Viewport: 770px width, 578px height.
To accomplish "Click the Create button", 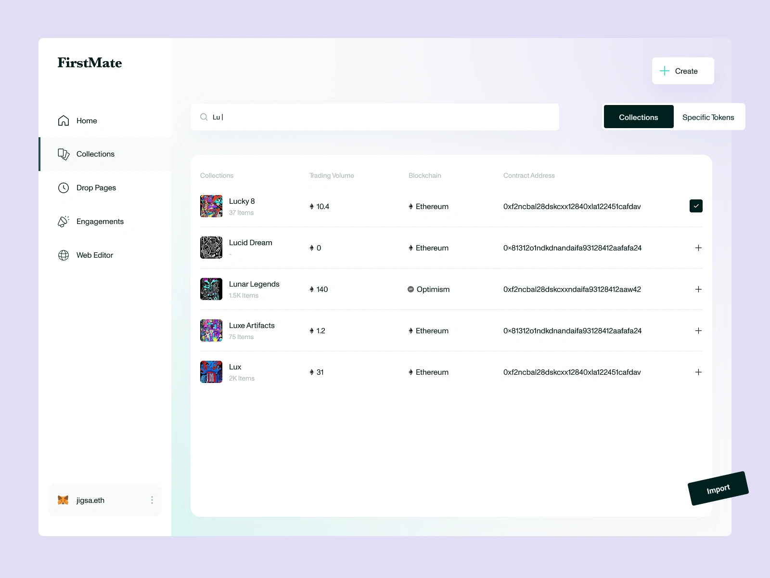I will coord(683,71).
